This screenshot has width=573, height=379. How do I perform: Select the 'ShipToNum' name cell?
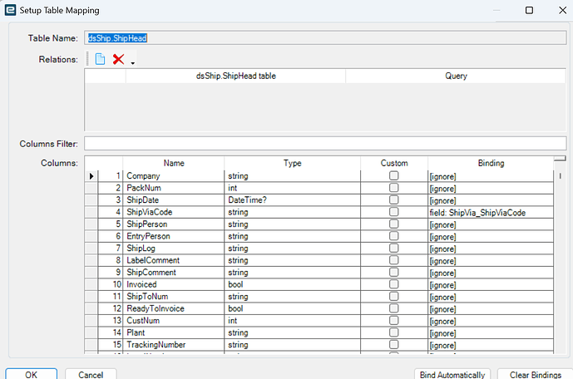pos(174,297)
